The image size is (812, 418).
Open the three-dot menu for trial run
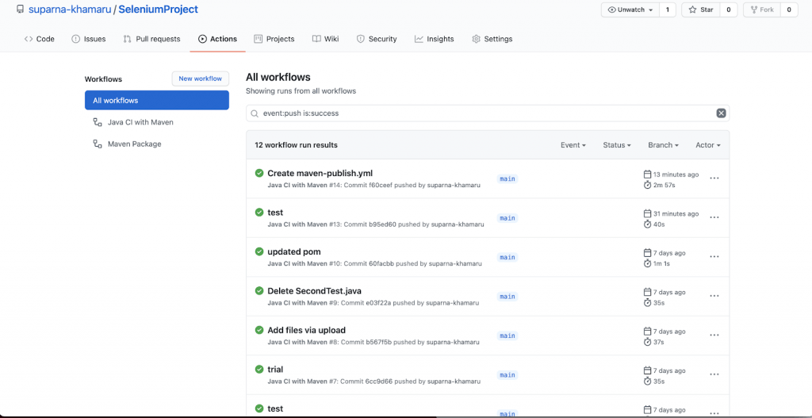pyautogui.click(x=714, y=374)
